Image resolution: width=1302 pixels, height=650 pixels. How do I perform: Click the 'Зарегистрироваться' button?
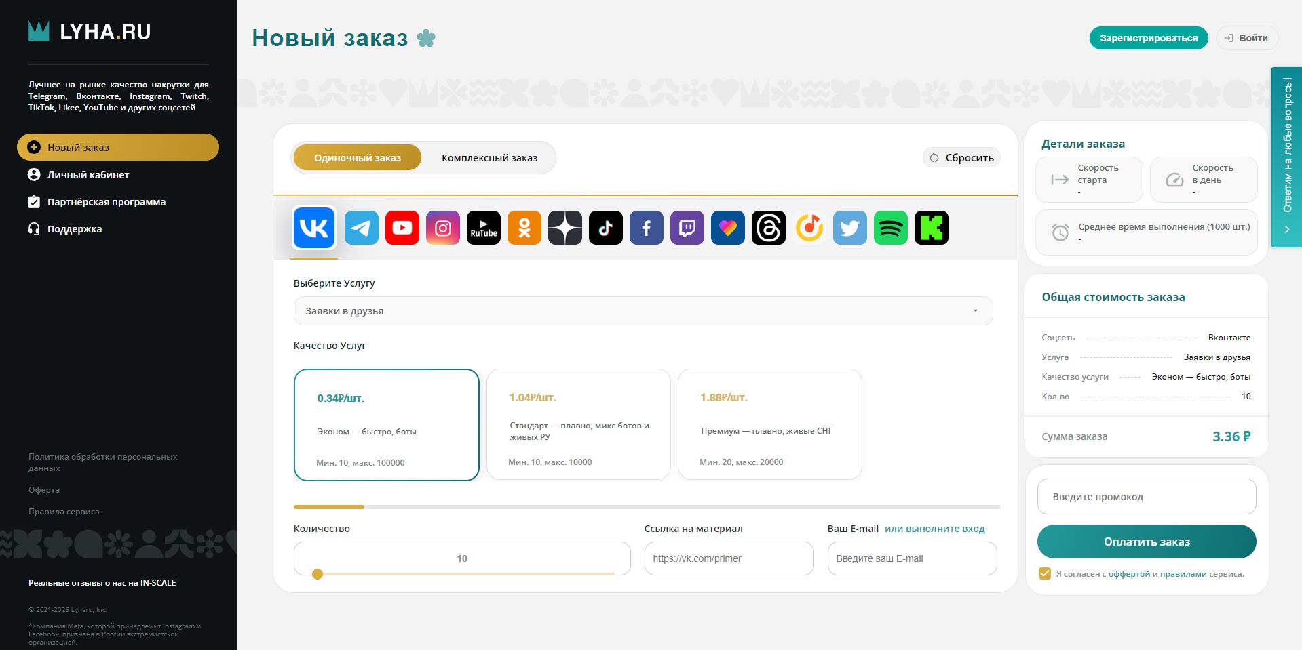1149,38
